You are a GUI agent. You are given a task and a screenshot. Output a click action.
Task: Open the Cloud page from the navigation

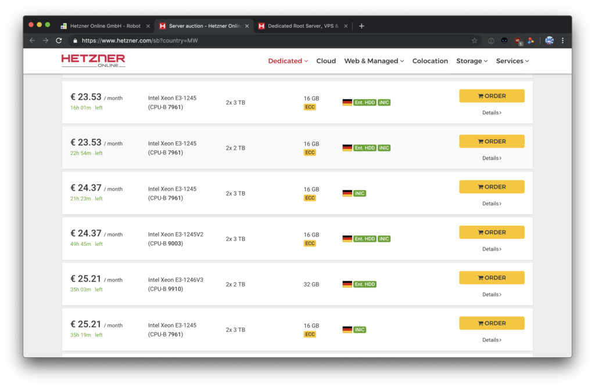coord(326,61)
